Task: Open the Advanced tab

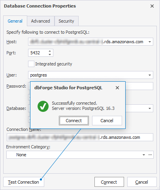Action: point(41,21)
